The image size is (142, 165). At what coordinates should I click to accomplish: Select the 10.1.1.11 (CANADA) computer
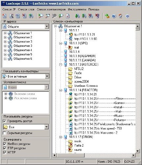[x=82, y=60]
